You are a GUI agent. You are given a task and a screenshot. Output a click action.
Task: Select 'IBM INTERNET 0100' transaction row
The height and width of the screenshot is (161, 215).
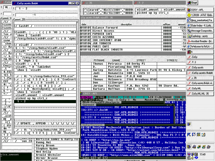tap(133, 40)
